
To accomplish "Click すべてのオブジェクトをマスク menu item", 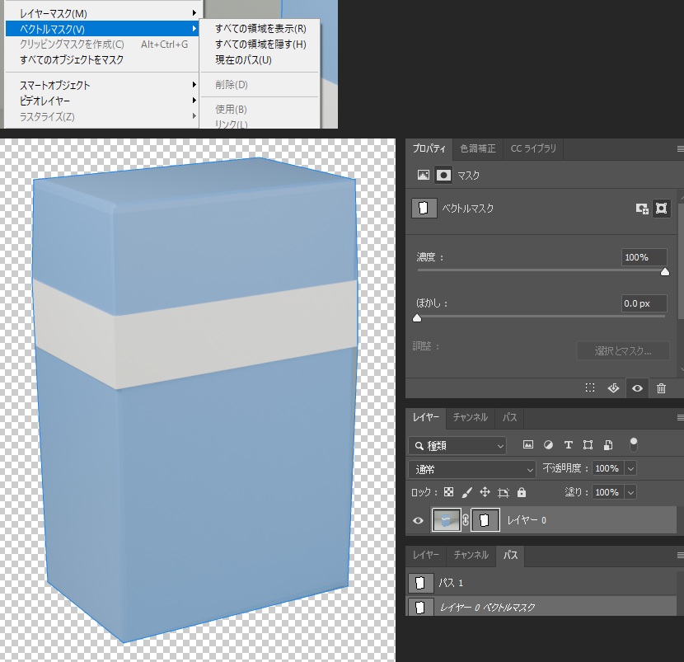I will pyautogui.click(x=102, y=60).
